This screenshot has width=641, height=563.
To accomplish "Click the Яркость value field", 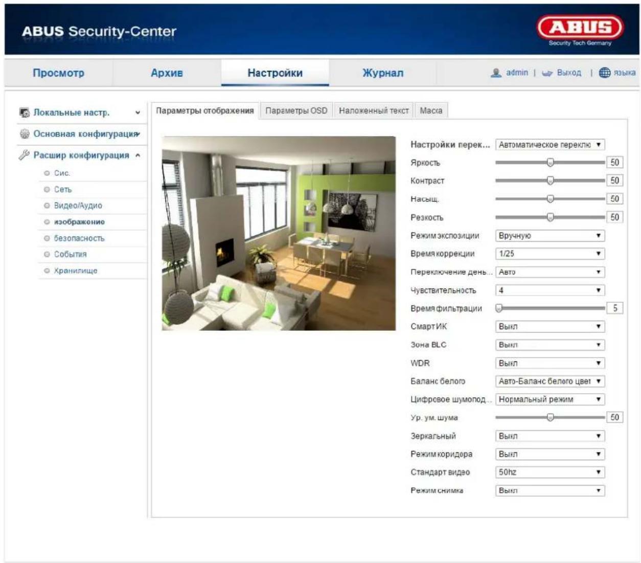I will point(615,163).
